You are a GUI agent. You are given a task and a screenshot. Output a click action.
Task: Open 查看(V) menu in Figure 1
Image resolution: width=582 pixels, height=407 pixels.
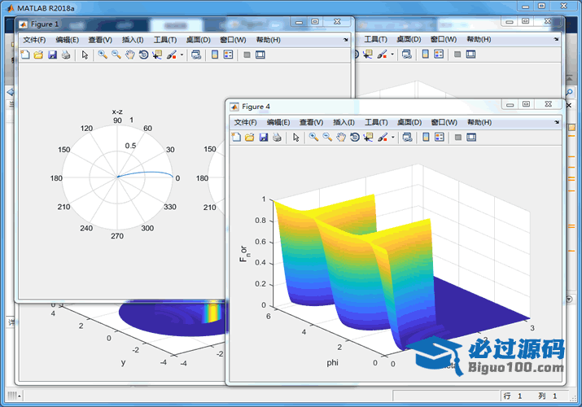(100, 40)
